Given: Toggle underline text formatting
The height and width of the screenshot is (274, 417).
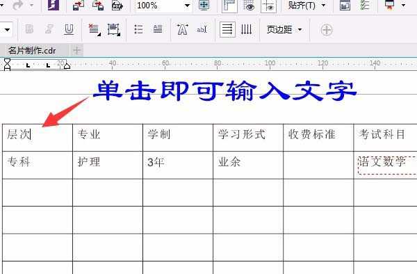Looking at the screenshot, I should (69, 29).
